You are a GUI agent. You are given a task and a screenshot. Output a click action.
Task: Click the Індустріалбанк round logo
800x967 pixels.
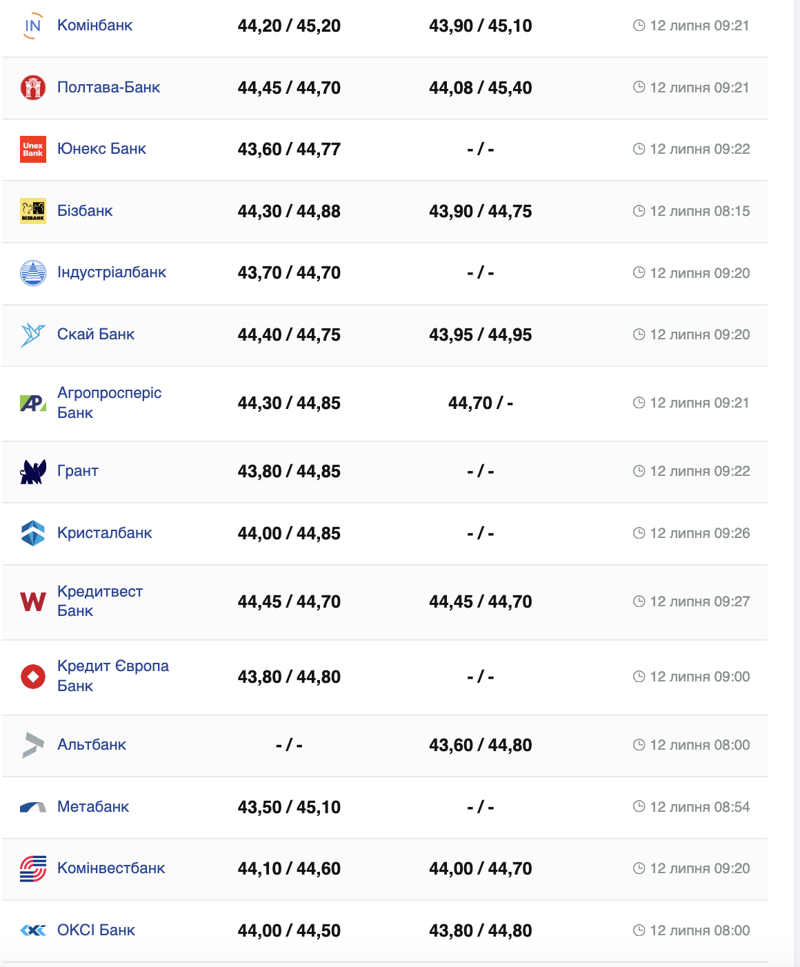coord(32,272)
